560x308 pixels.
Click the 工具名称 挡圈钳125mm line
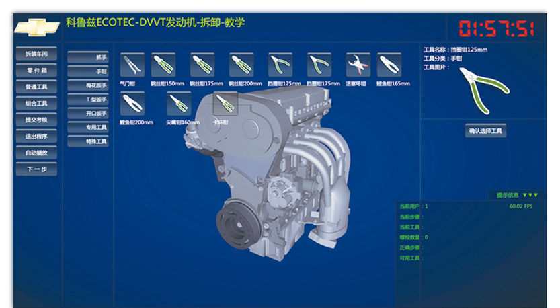(455, 50)
